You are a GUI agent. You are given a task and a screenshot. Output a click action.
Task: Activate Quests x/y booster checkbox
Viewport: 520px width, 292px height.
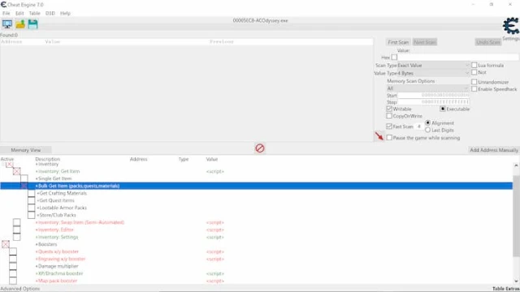pos(13,251)
